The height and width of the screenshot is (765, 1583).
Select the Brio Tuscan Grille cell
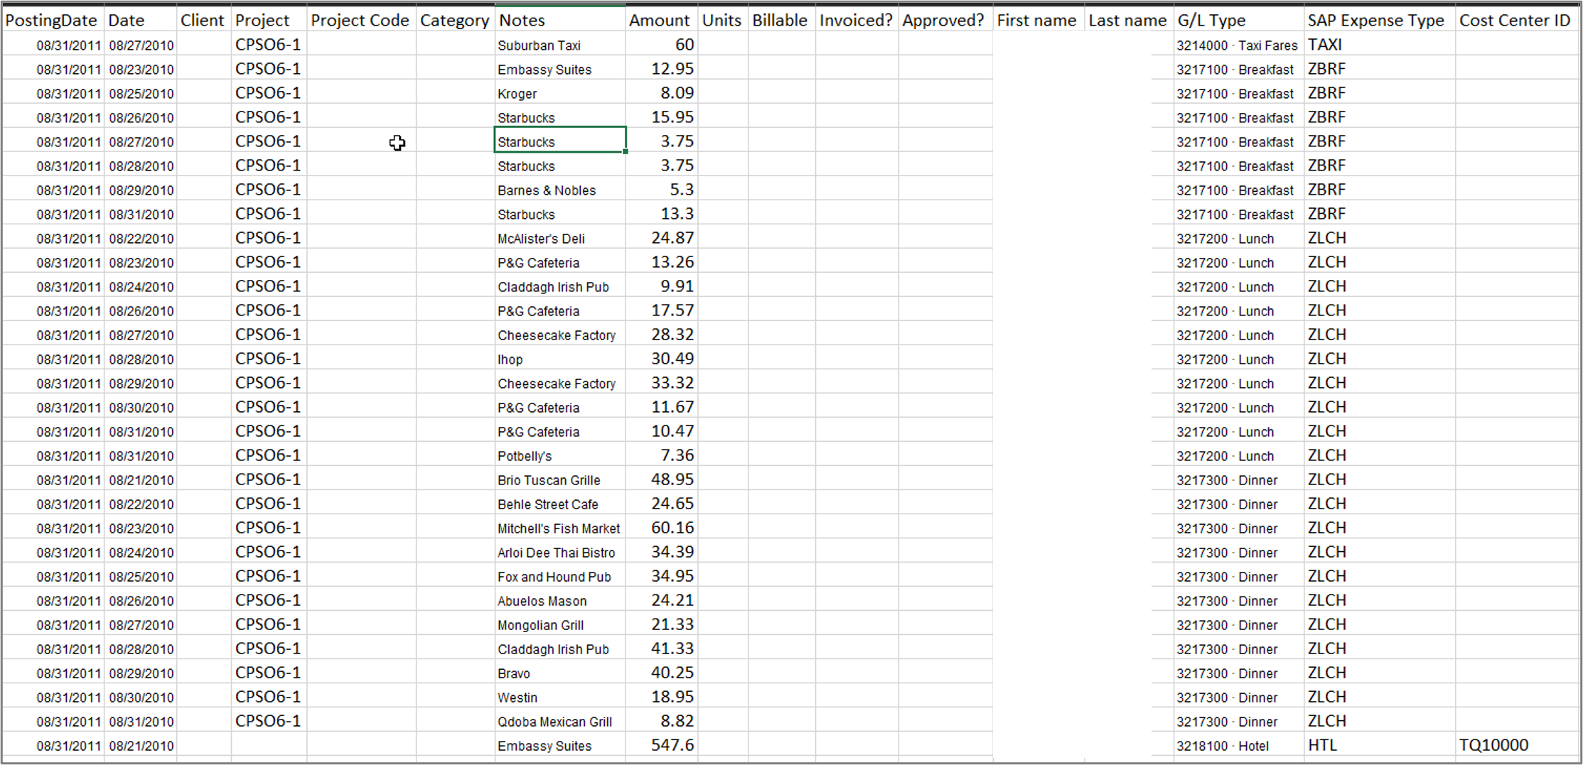point(560,479)
